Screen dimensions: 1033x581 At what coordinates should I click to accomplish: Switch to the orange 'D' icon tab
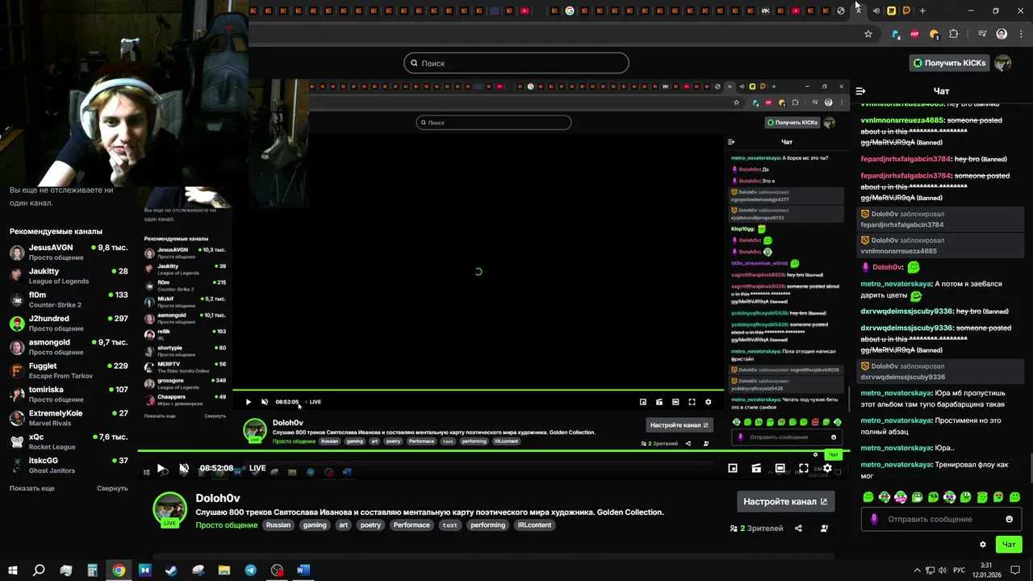point(906,10)
